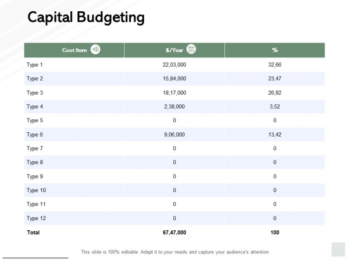Select the Type 1 row label

tap(34, 65)
